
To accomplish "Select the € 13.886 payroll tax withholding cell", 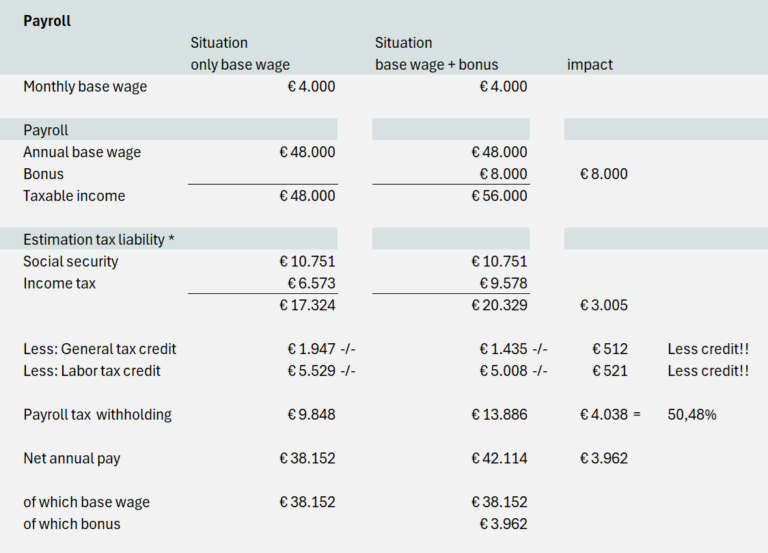I will (499, 415).
